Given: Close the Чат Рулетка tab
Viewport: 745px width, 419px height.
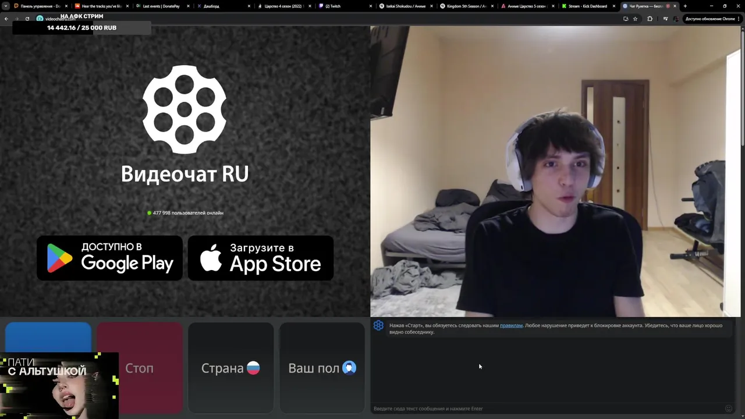Looking at the screenshot, I should point(675,6).
